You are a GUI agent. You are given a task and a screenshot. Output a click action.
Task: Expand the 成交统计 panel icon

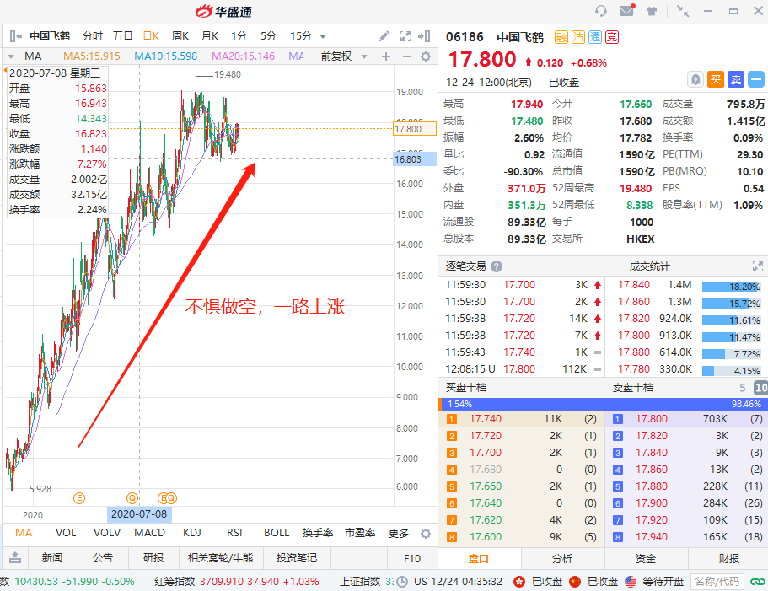pos(758,266)
